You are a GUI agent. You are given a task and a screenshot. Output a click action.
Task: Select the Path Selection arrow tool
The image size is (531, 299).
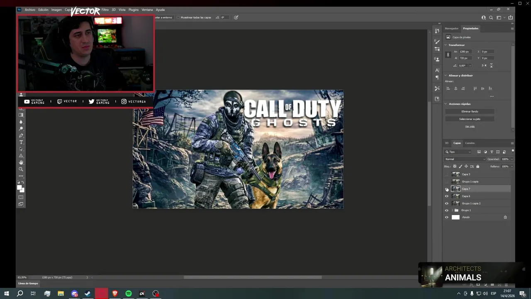tap(21, 149)
